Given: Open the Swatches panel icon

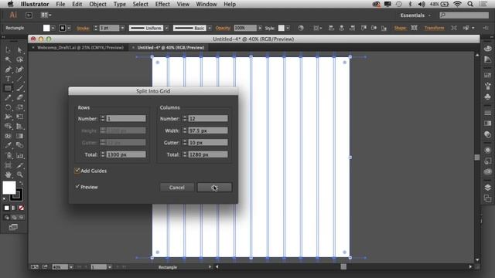Looking at the screenshot, I should click(x=488, y=75).
